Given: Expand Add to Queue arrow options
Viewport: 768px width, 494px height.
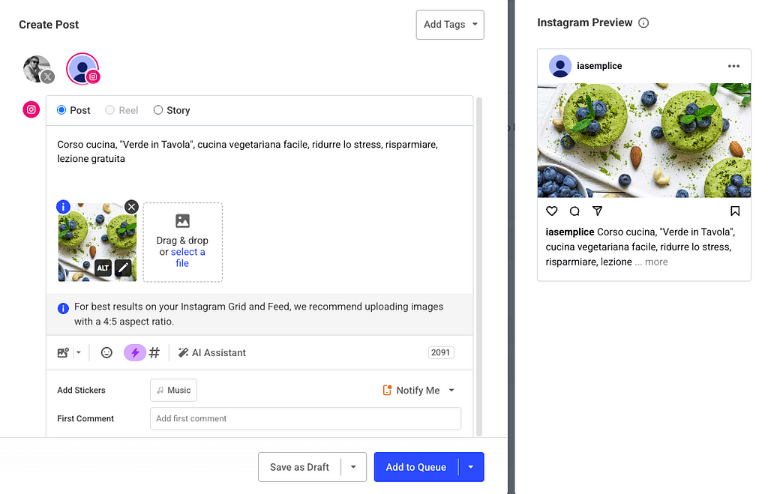Looking at the screenshot, I should pos(471,467).
